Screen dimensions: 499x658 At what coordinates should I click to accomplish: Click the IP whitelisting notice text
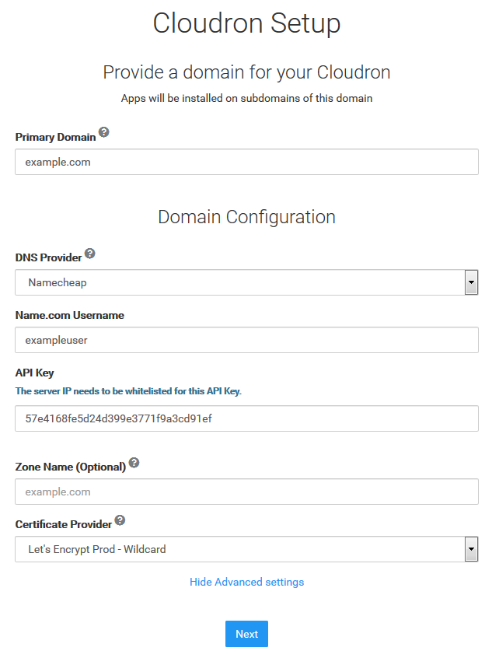[x=128, y=391]
